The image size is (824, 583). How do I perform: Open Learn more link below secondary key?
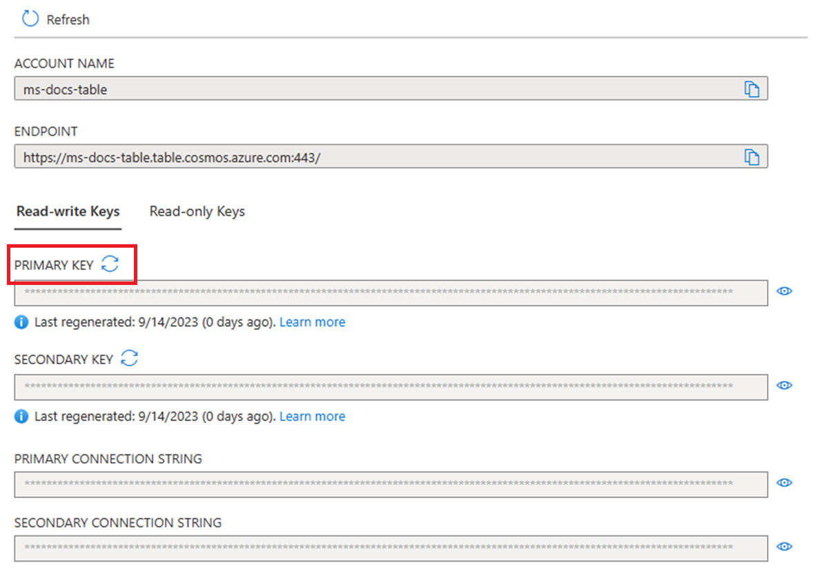(312, 417)
